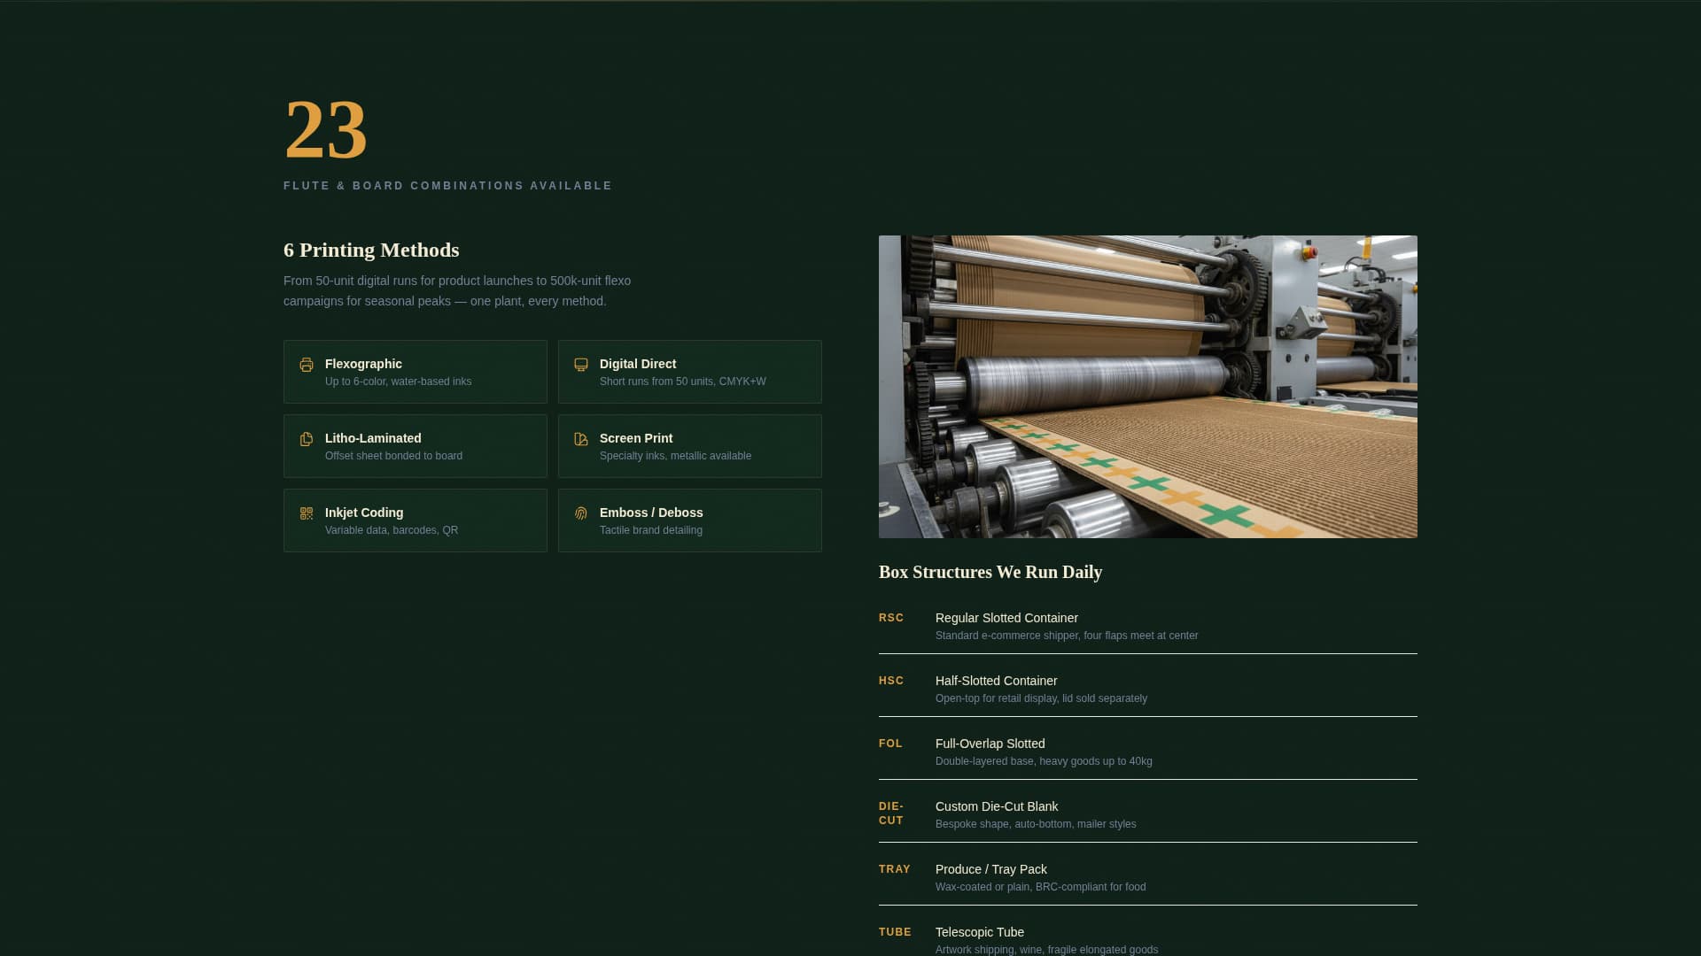Open the Litho-Laminated method card
This screenshot has width=1701, height=956.
pyautogui.click(x=415, y=445)
